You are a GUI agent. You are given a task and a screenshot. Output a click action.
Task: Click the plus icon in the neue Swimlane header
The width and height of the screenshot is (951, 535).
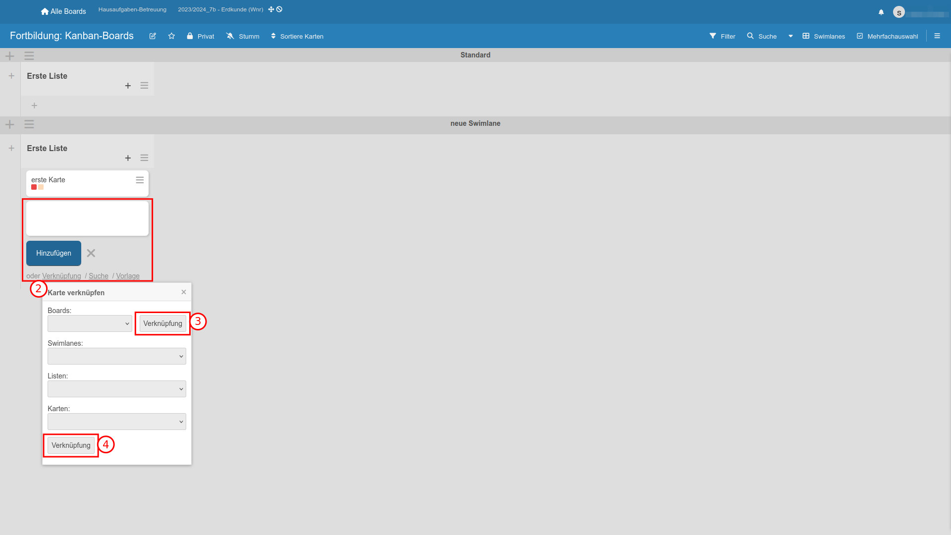(x=10, y=124)
